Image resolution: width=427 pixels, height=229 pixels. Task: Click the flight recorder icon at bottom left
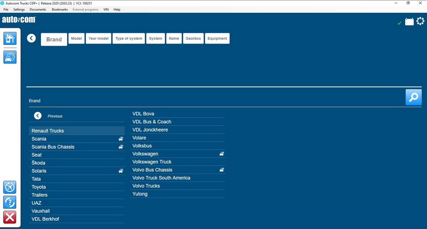[10, 187]
